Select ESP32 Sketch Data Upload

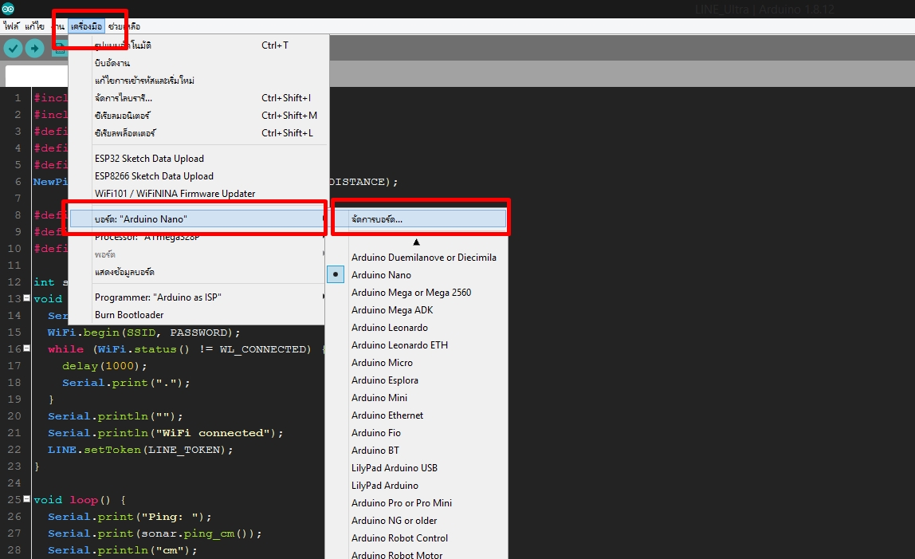pos(197,159)
